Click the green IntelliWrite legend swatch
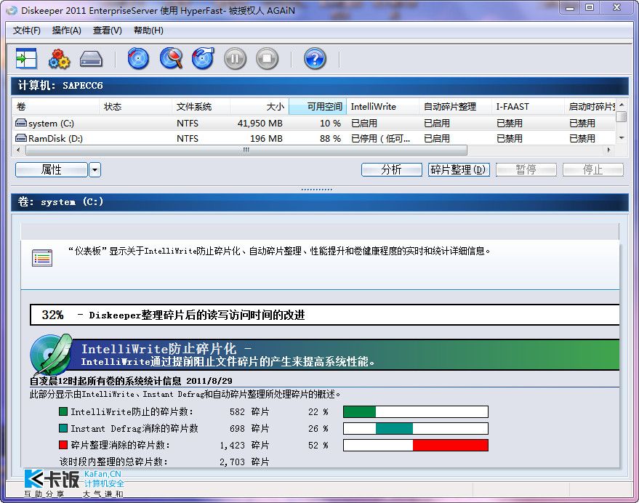The height and width of the screenshot is (503, 639). coord(63,411)
